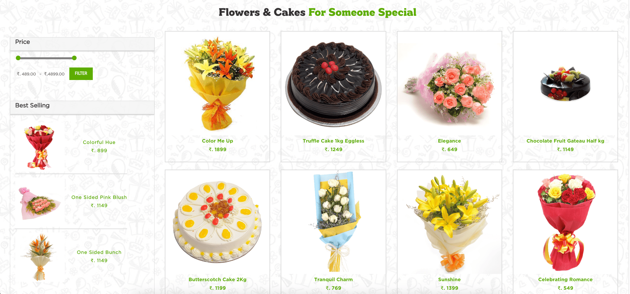The width and height of the screenshot is (630, 294).
Task: Open the Truffle Cake 1kg Eggless image
Action: (333, 84)
